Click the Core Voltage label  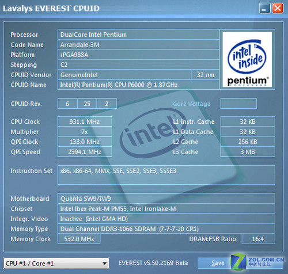[x=192, y=104]
